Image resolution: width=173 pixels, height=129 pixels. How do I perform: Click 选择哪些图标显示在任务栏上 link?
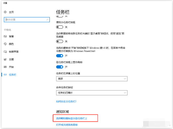[71, 118]
